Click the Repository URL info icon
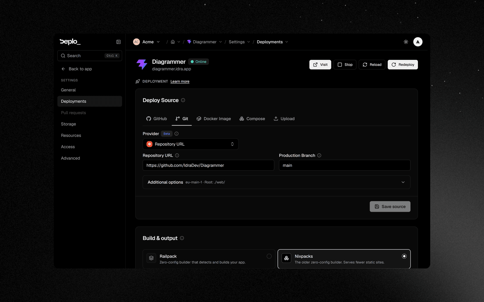This screenshot has width=484, height=302. (177, 155)
